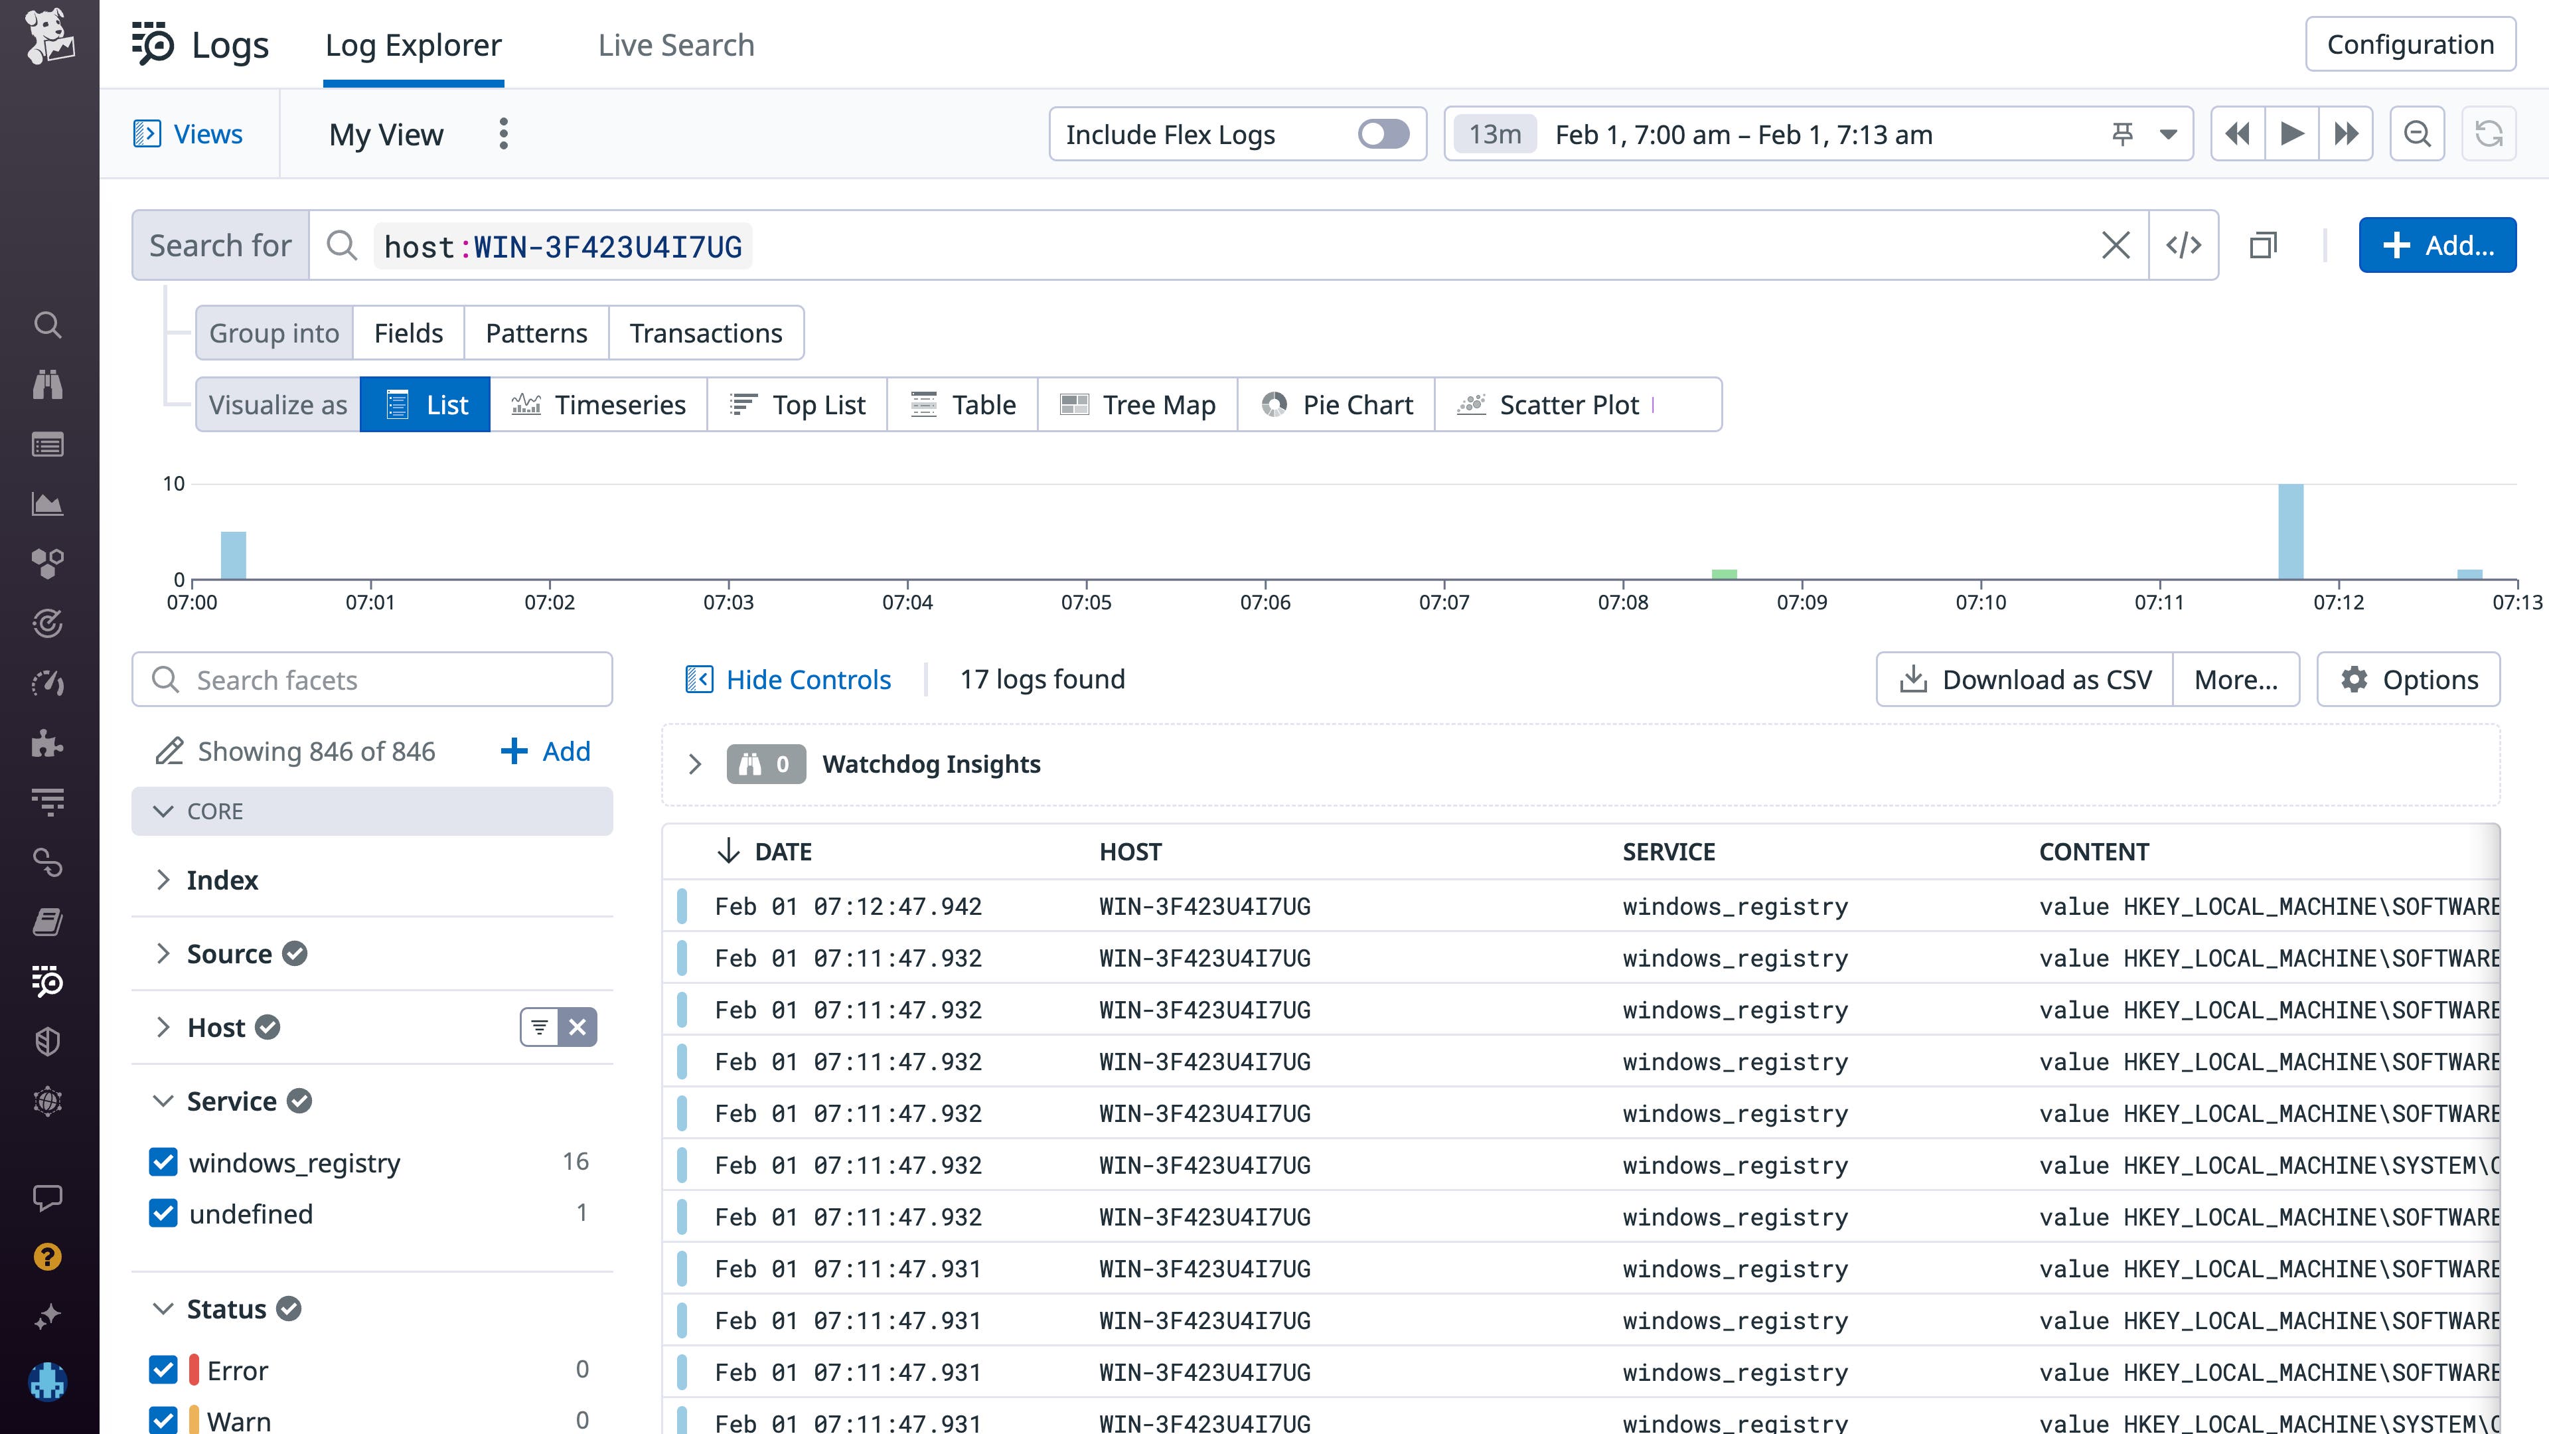Screen dimensions: 2549x1434
Task: Open the Notebooks icon in sidebar
Action: pos(48,922)
